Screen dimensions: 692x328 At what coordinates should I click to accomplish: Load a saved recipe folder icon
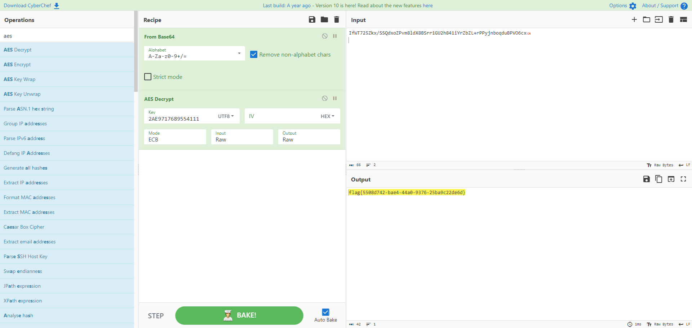pos(324,20)
